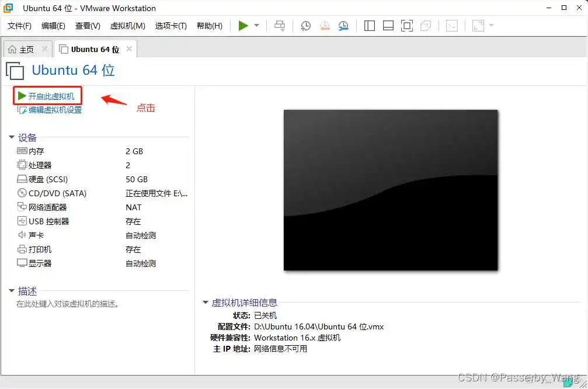Viewport: 588px width, 389px height.
Task: Click the CD/DVD (SATA) disc icon
Action: pyautogui.click(x=22, y=193)
